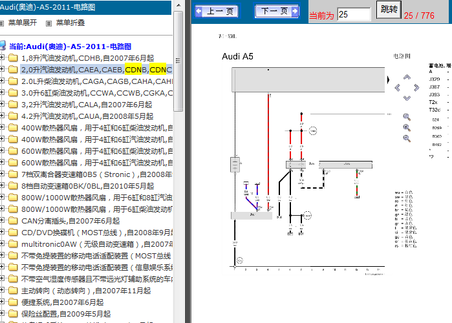452x323 pixels.
Task: Click J367 in the diagram legend
Action: 434,87
